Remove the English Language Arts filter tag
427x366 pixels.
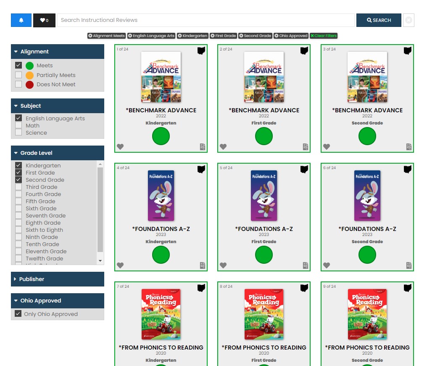point(130,36)
